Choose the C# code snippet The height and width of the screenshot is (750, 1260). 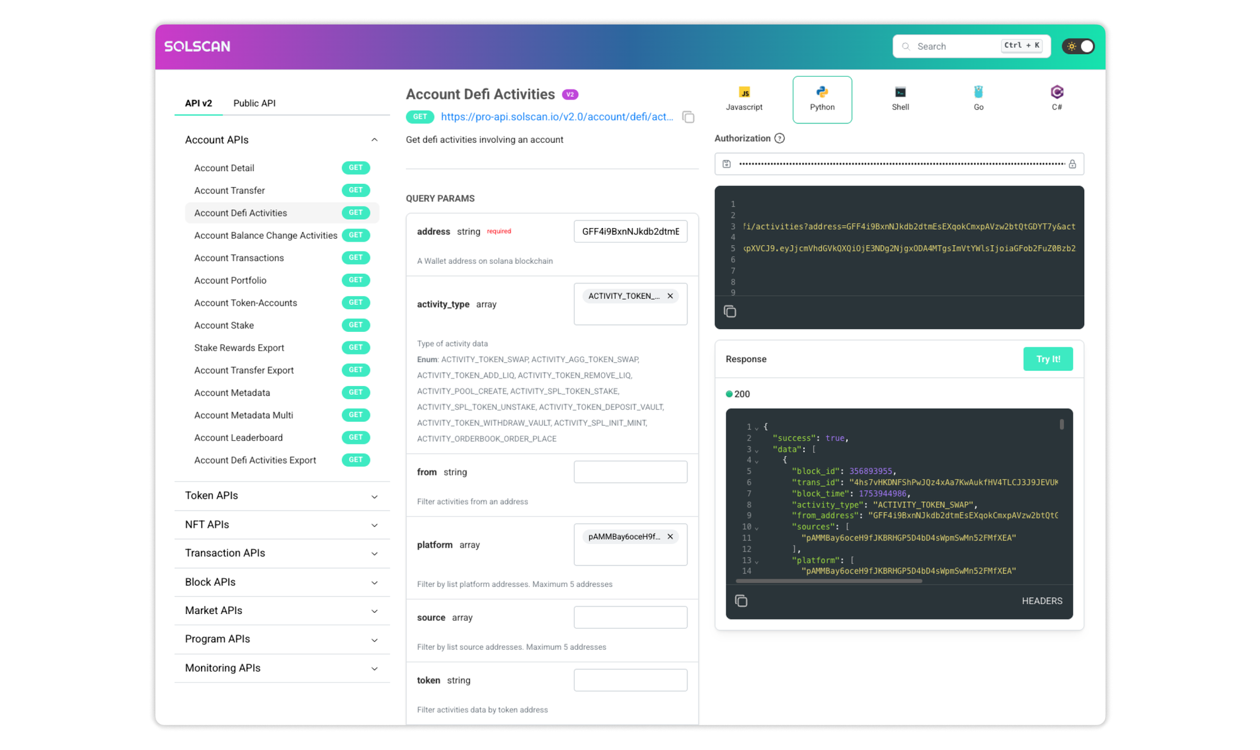click(x=1057, y=99)
